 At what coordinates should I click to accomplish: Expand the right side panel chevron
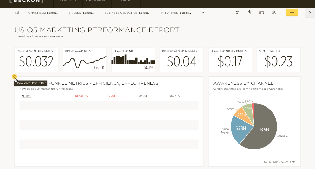310,13
